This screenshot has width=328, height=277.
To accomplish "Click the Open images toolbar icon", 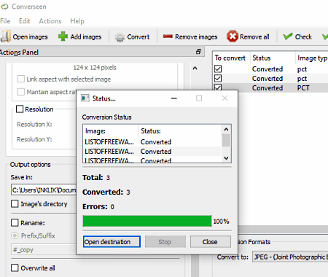I will tap(6, 36).
